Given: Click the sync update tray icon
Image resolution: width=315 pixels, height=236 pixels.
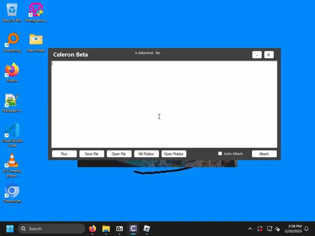Looking at the screenshot, I should point(260,229).
